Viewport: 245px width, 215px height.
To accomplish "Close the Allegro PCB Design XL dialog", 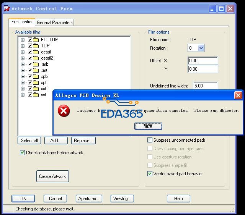I will (238, 95).
